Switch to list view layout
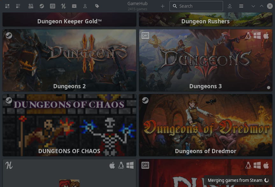The image size is (275, 187). (18, 6)
